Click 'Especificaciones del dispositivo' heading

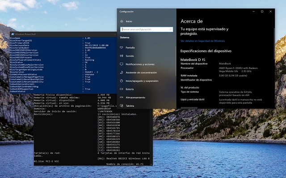point(206,51)
